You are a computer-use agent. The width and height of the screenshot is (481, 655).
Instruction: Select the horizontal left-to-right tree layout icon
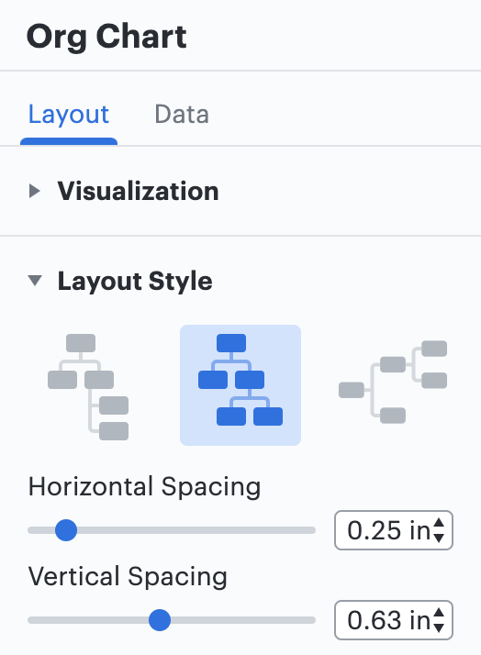[x=393, y=382]
